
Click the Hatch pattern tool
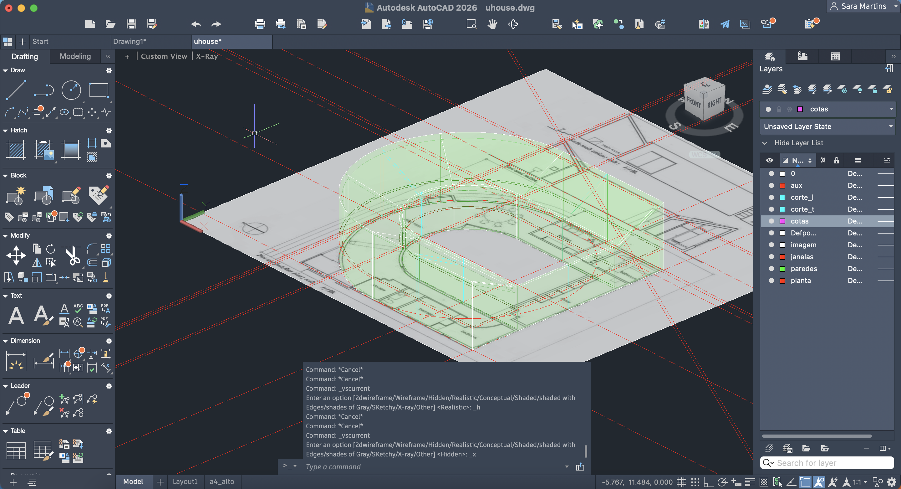pyautogui.click(x=16, y=150)
